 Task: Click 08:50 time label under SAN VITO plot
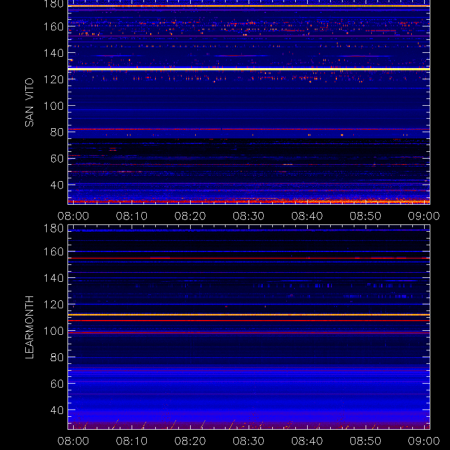[366, 216]
